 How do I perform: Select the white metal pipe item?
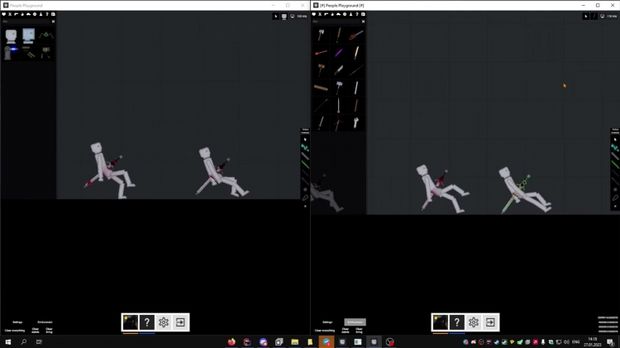pos(355,88)
